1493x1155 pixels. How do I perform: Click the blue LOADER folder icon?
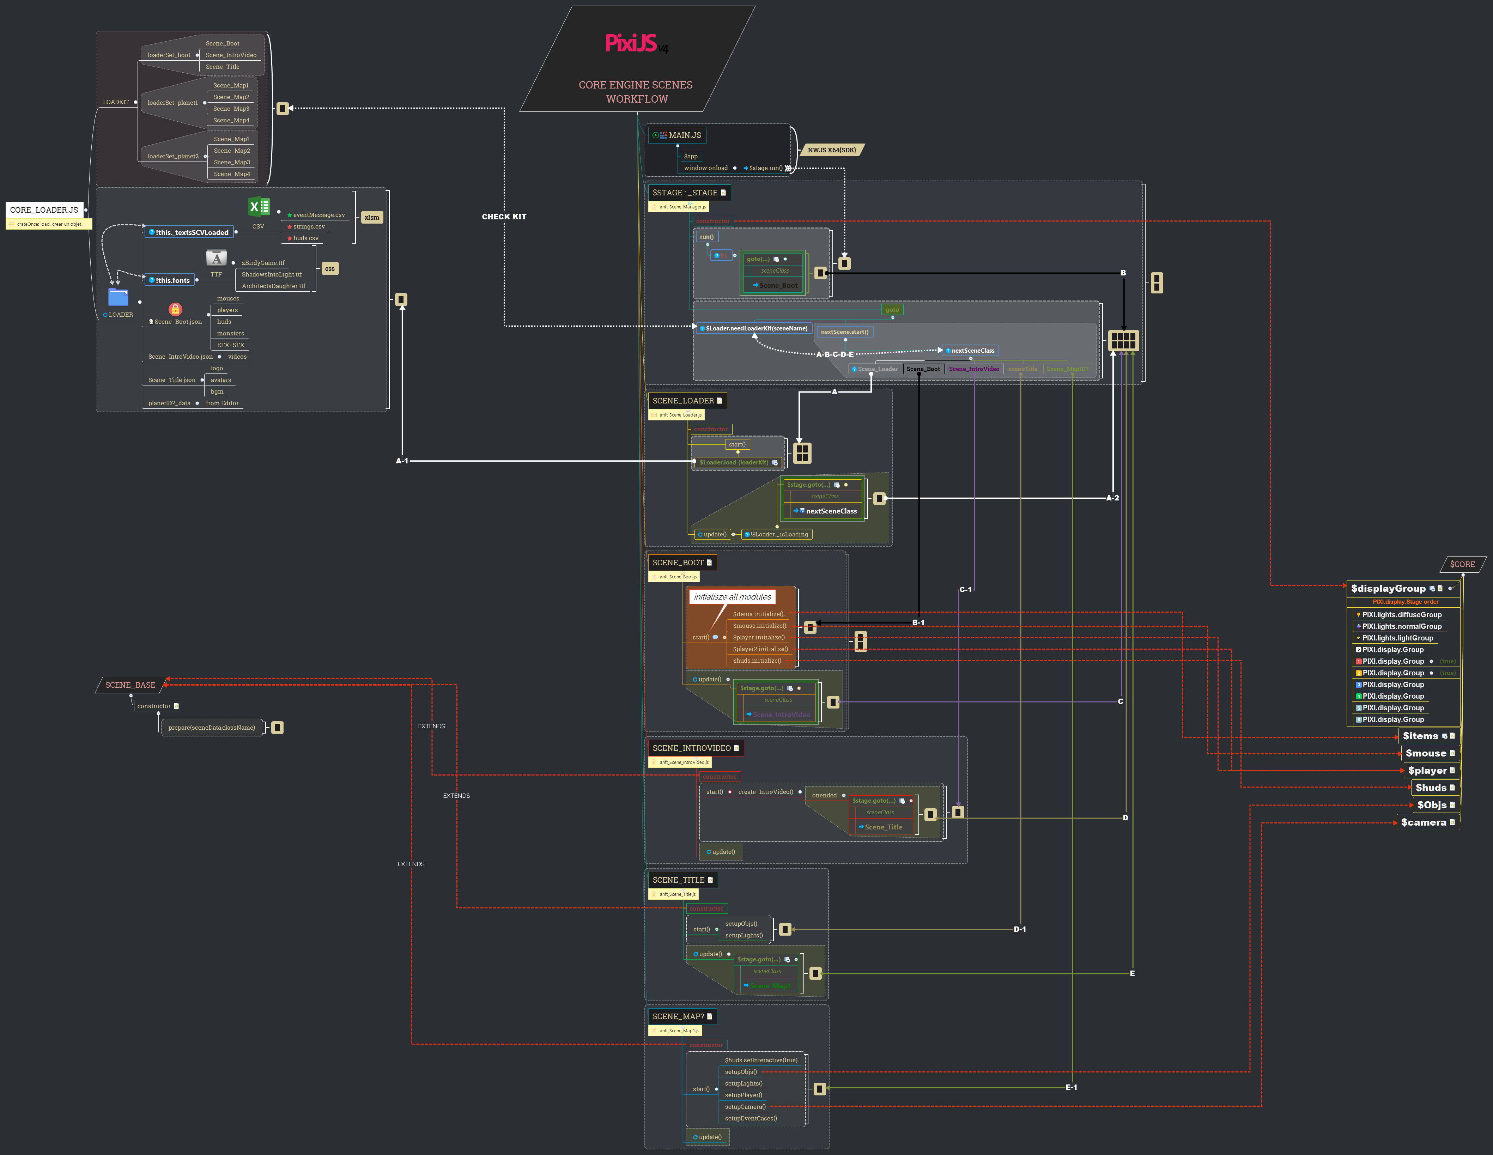pos(118,297)
